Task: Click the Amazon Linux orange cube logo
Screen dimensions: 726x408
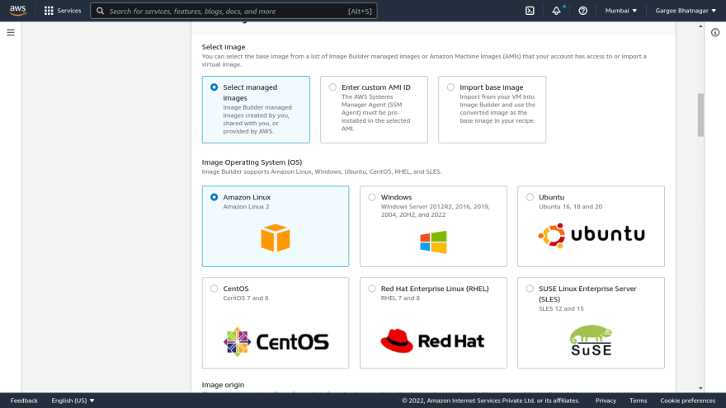Action: (x=275, y=237)
